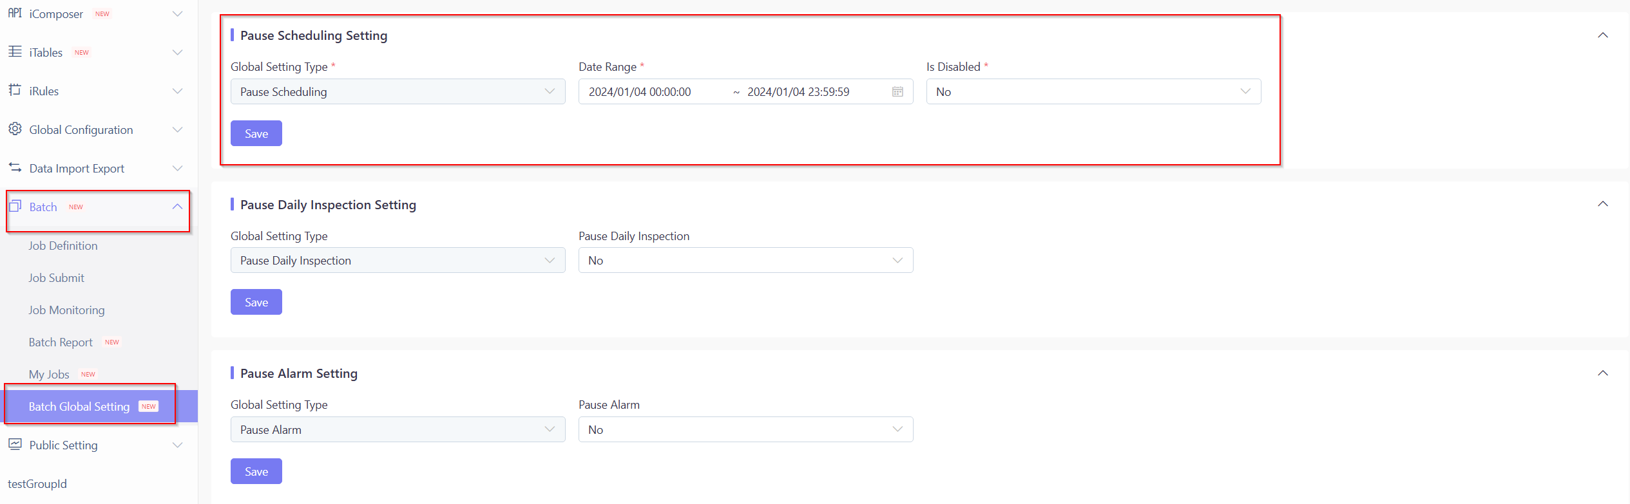Click the Batch menu icon
Image resolution: width=1630 pixels, height=504 pixels.
tap(15, 206)
